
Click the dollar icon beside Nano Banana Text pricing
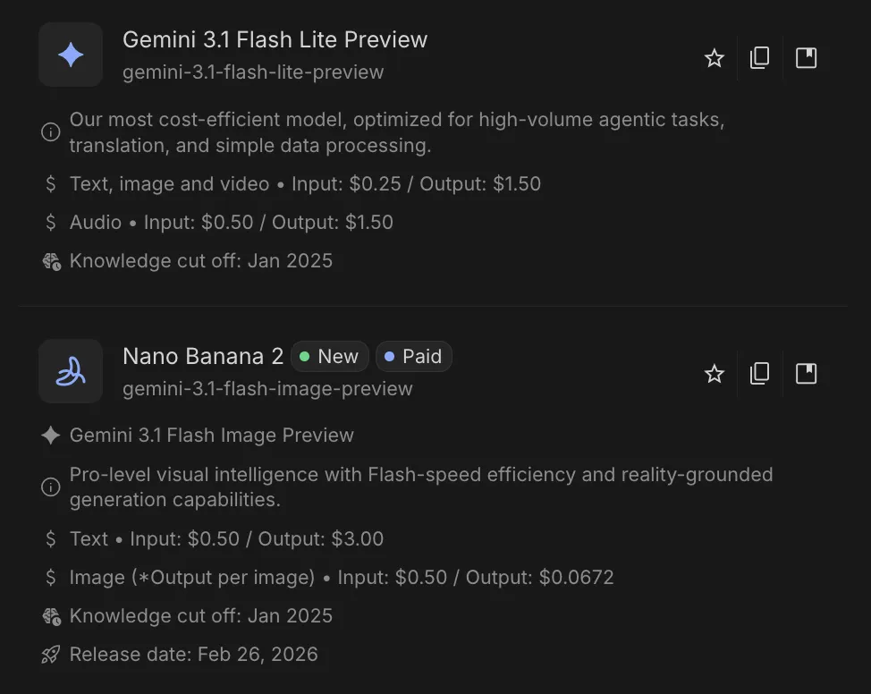51,538
